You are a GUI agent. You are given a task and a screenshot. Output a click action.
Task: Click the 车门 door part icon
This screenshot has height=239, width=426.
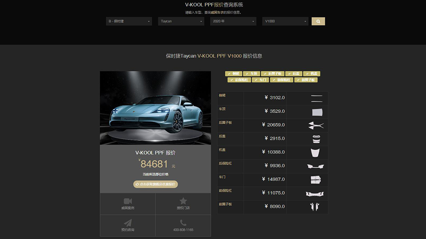tap(316, 179)
